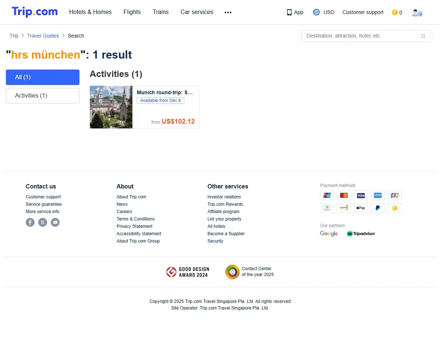
Task: Click the PayPal payment icon
Action: [378, 208]
